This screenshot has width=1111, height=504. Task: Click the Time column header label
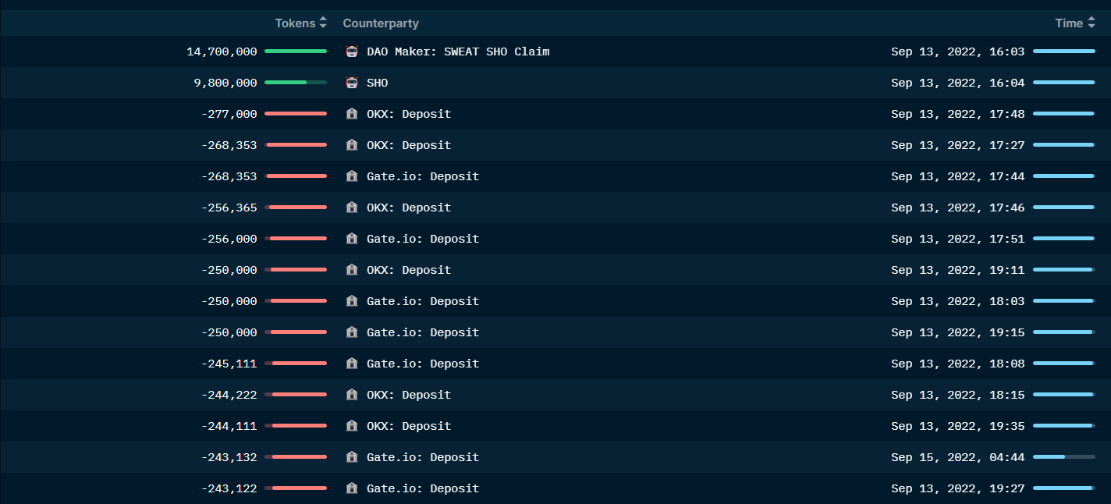tap(1068, 23)
